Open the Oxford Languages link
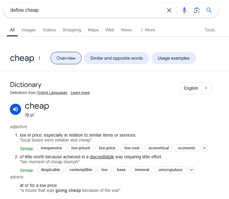This screenshot has width=229, height=199. click(52, 93)
